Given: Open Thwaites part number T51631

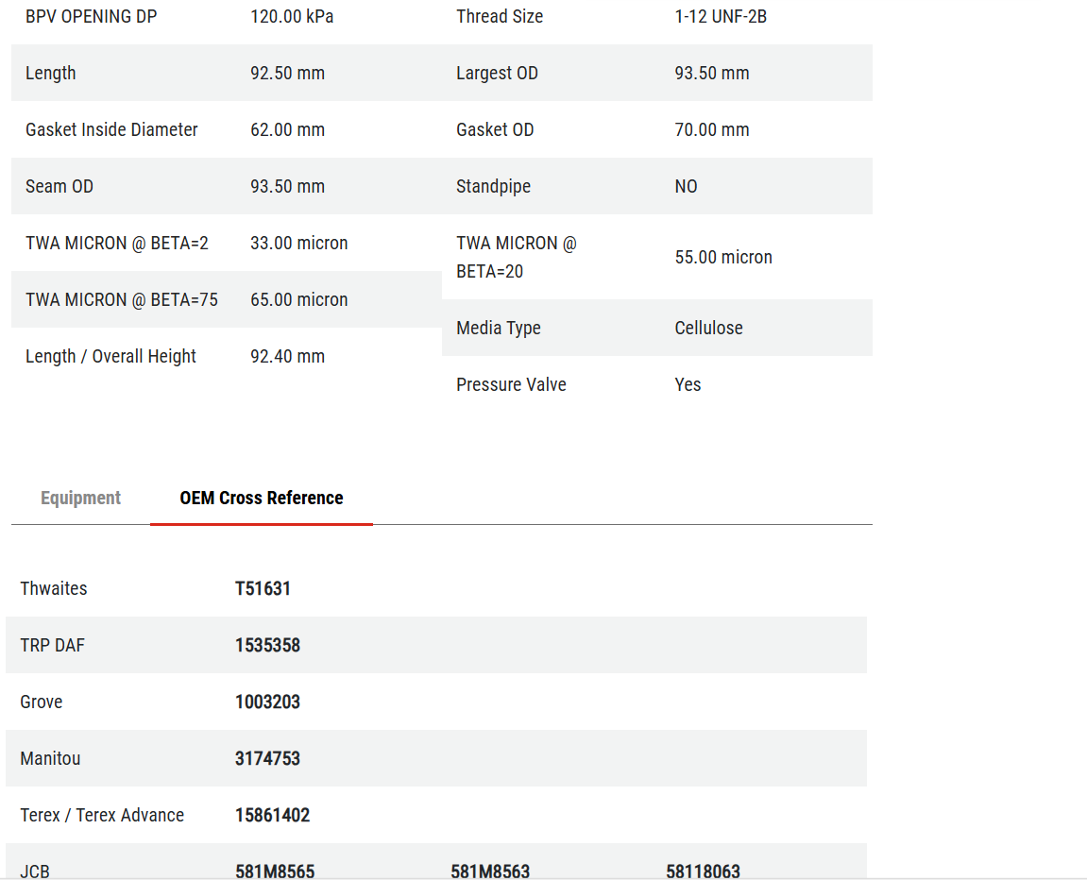Looking at the screenshot, I should [x=263, y=588].
